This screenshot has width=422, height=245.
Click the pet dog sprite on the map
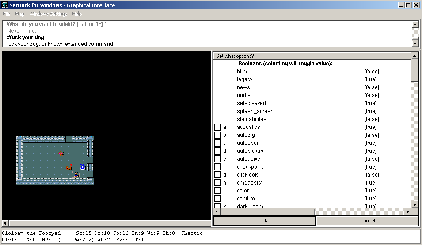pyautogui.click(x=69, y=167)
